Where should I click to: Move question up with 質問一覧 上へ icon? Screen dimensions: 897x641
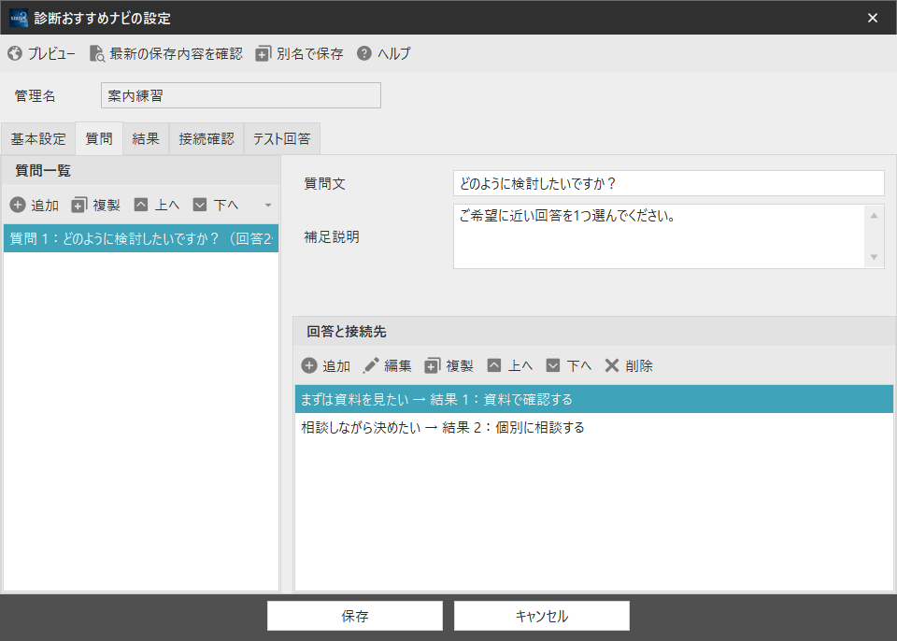[141, 205]
